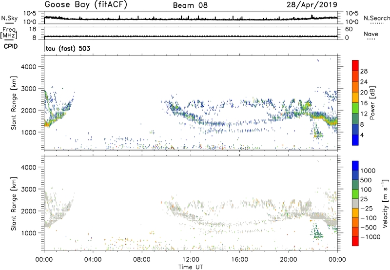Viewport: 390px width, 270px height.
Task: Click the "12:00" time tick label
Action: pyautogui.click(x=191, y=260)
